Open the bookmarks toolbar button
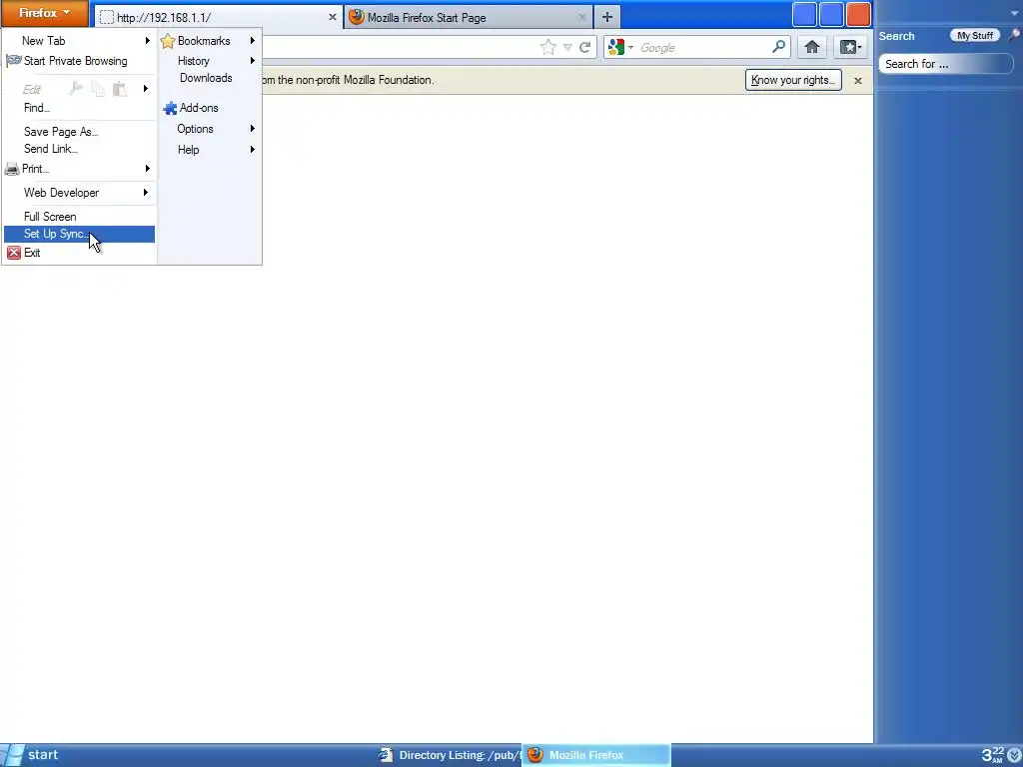The image size is (1023, 767). [850, 47]
